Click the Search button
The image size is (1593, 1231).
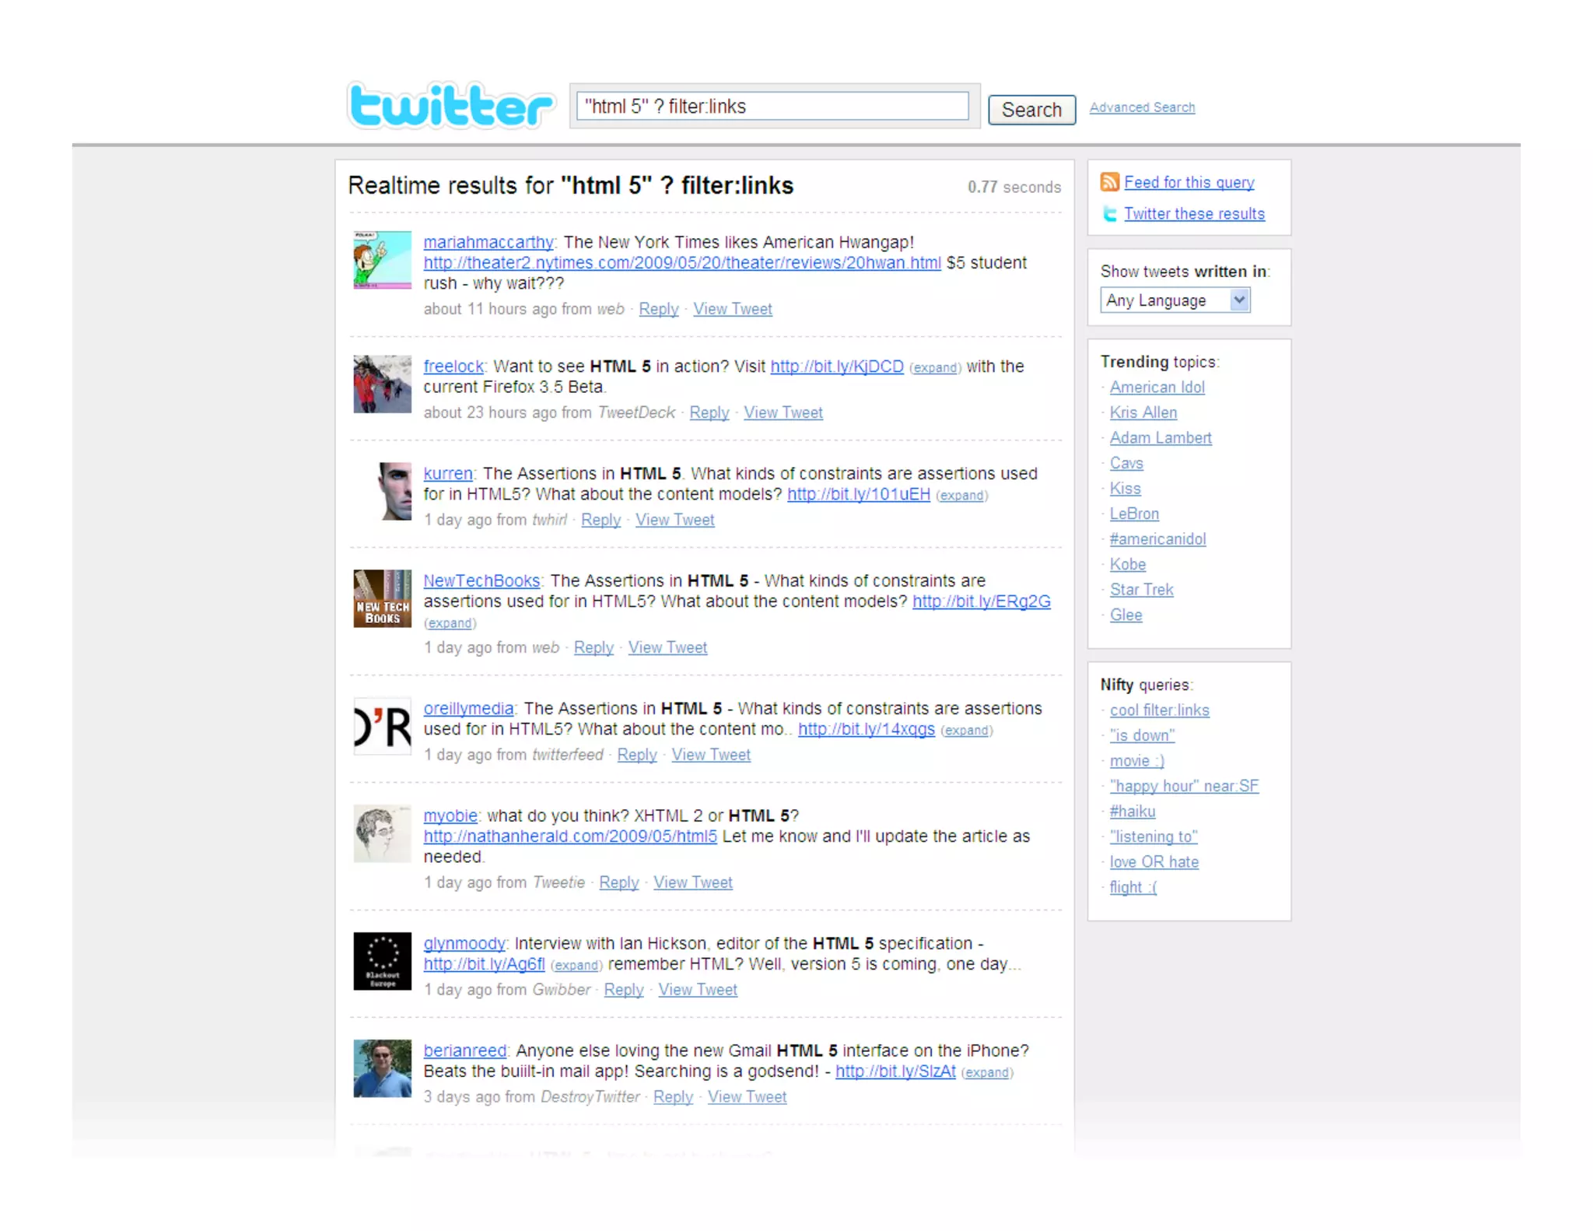(1031, 110)
